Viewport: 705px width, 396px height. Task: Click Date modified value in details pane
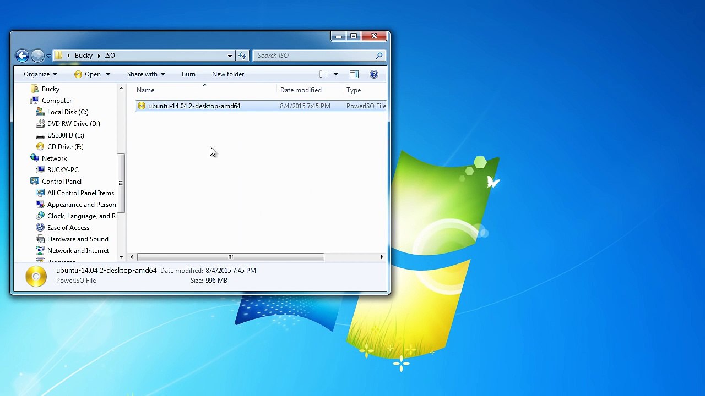[x=231, y=271]
